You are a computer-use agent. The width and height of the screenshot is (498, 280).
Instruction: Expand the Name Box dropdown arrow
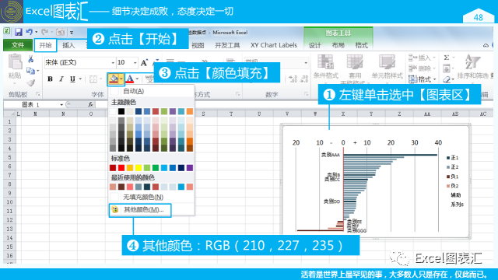pyautogui.click(x=61, y=104)
